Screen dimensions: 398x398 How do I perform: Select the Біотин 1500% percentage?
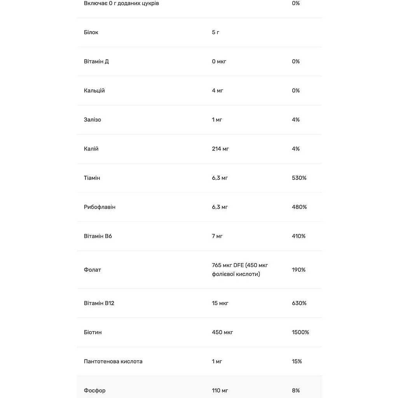pos(300,332)
